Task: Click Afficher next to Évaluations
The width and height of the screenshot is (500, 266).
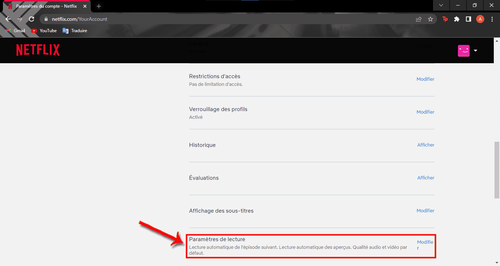Action: point(426,178)
